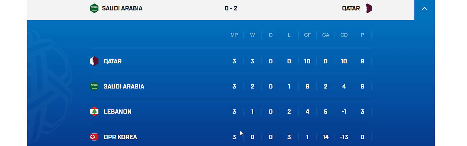Click DPR Korea flag icon in standings
Viewport: 467px width, 146px height.
click(x=94, y=137)
